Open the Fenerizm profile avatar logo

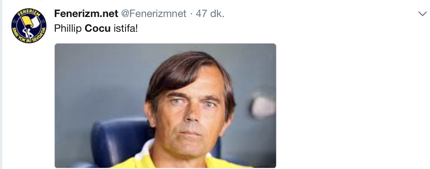(29, 25)
